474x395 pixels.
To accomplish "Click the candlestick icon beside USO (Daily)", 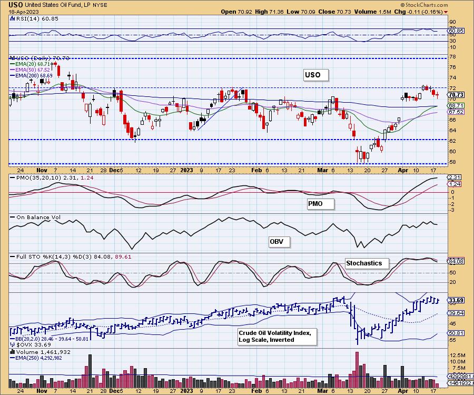I will coord(12,58).
